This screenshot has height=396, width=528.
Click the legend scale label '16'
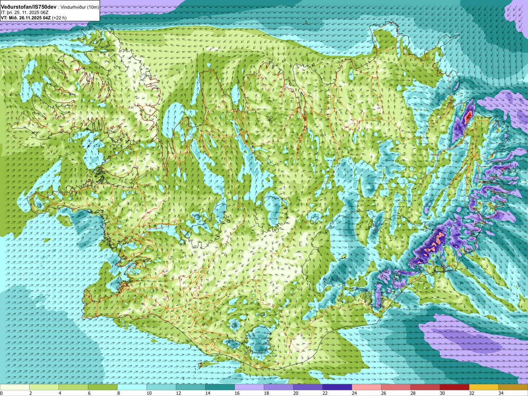tap(237, 393)
